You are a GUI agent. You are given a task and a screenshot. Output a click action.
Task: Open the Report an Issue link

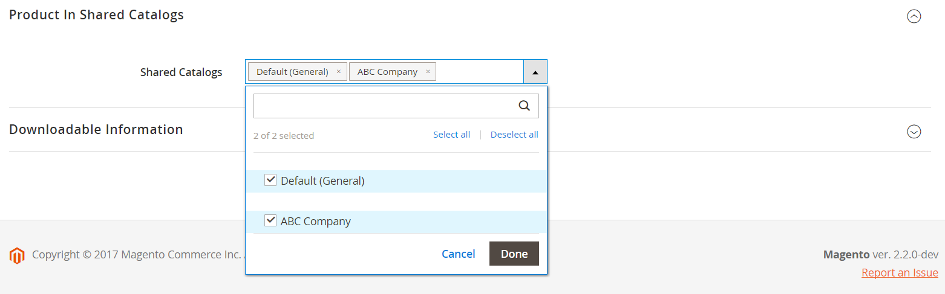pos(900,272)
